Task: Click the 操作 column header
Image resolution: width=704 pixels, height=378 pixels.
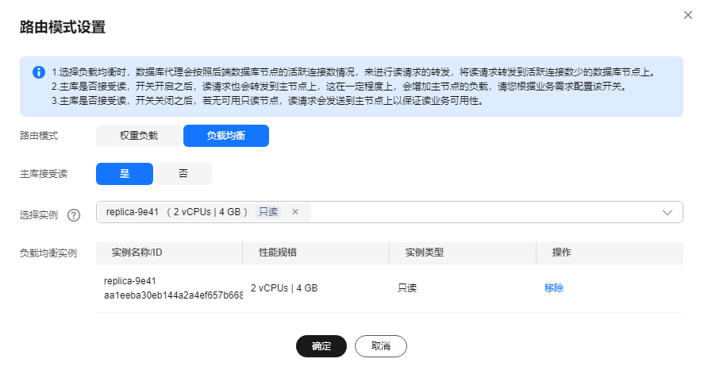Action: coord(562,253)
